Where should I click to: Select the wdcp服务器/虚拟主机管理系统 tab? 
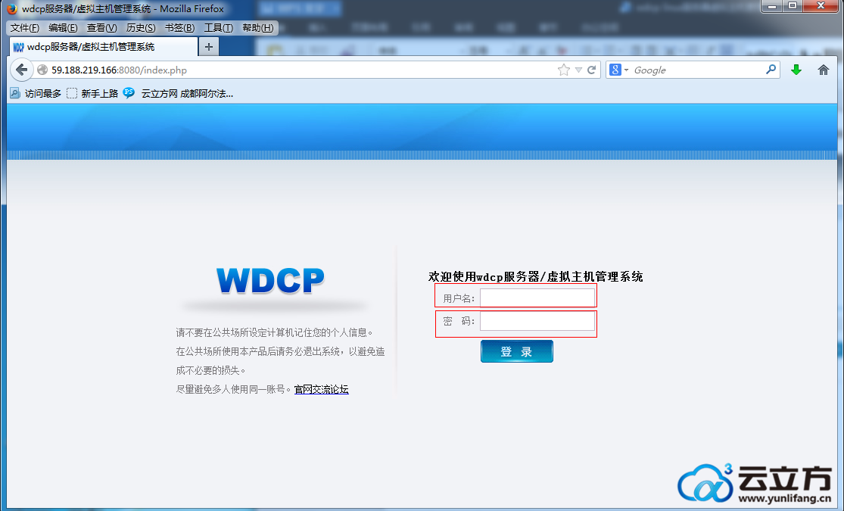point(104,47)
